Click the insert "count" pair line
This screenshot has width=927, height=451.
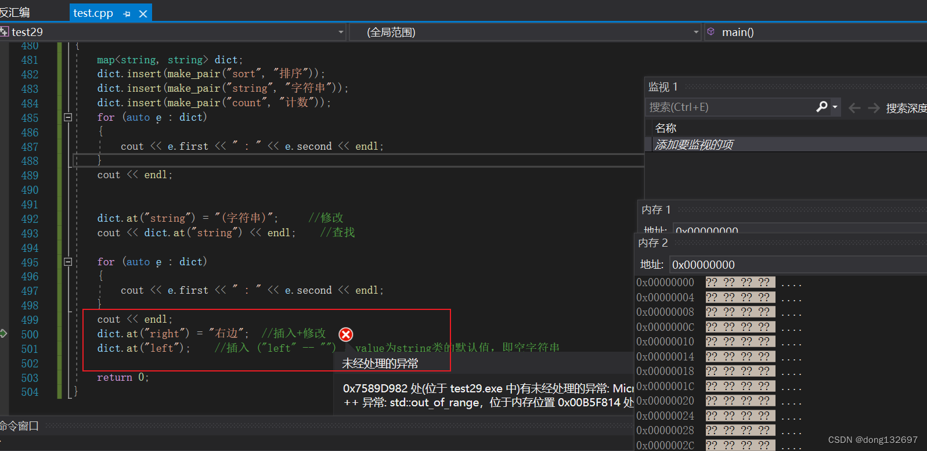pos(214,103)
